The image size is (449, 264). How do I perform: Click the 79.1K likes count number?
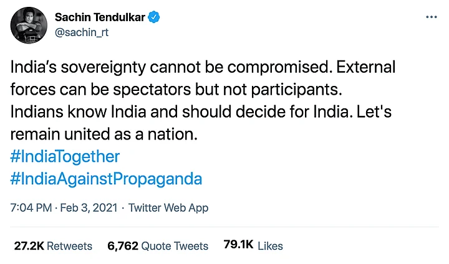click(x=238, y=246)
